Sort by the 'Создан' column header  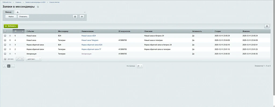coord(227,31)
